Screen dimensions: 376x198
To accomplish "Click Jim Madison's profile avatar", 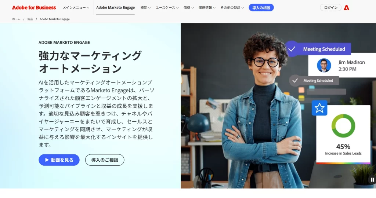I will (324, 65).
